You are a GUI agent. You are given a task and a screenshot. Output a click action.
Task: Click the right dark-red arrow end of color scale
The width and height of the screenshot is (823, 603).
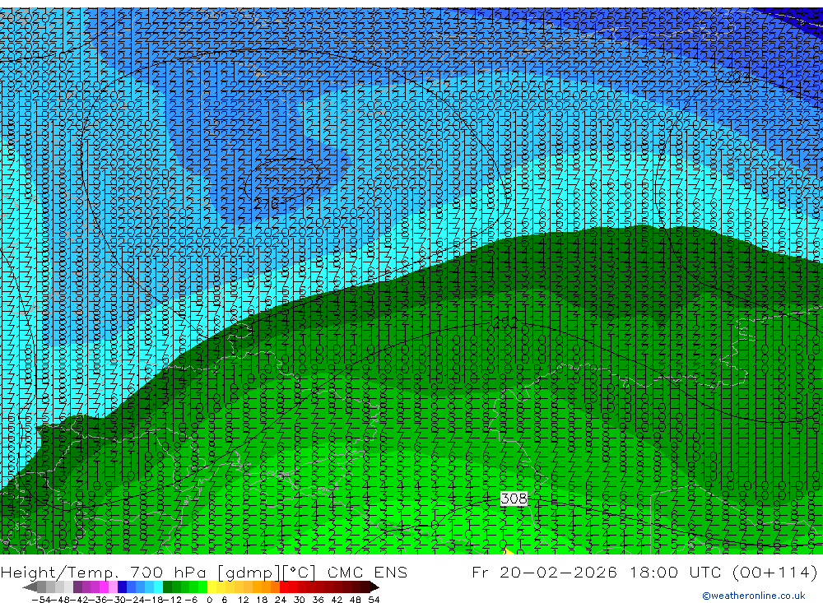point(374,587)
